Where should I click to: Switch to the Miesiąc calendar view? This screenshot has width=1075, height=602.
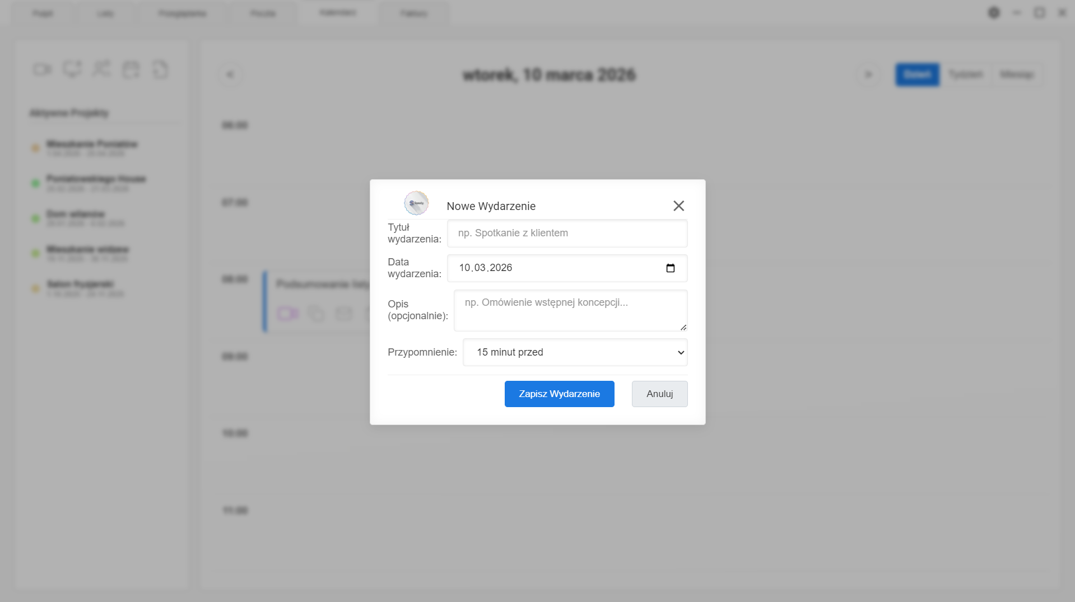pyautogui.click(x=1017, y=74)
